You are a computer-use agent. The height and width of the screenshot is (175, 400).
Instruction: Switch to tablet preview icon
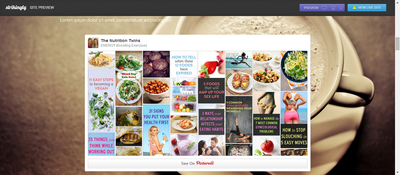tap(333, 8)
